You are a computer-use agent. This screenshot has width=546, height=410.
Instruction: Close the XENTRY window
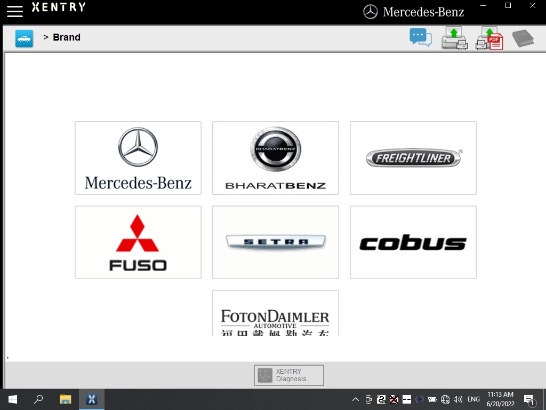tap(533, 5)
